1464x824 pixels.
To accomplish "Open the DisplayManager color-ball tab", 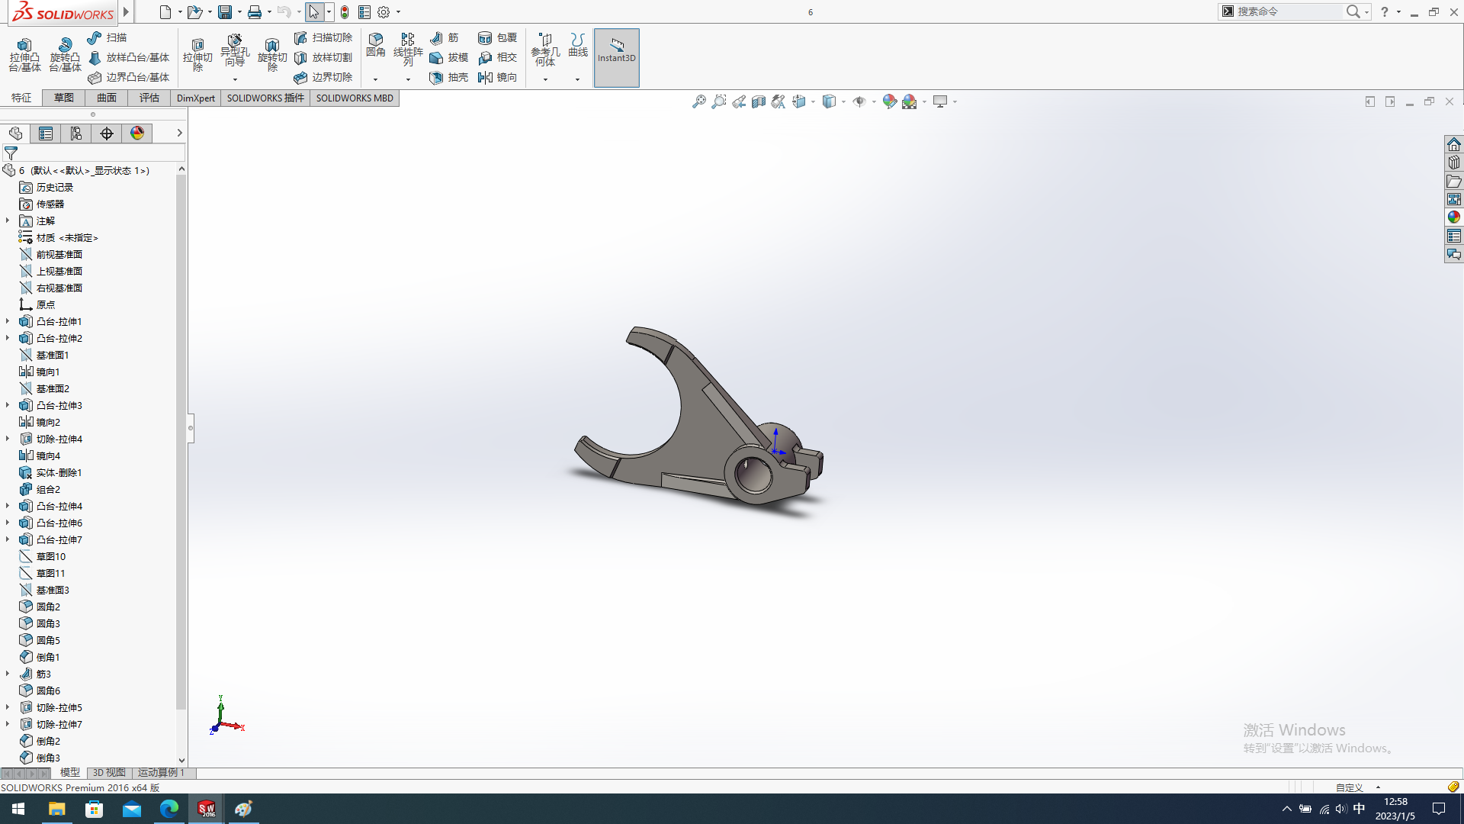I will pyautogui.click(x=137, y=134).
